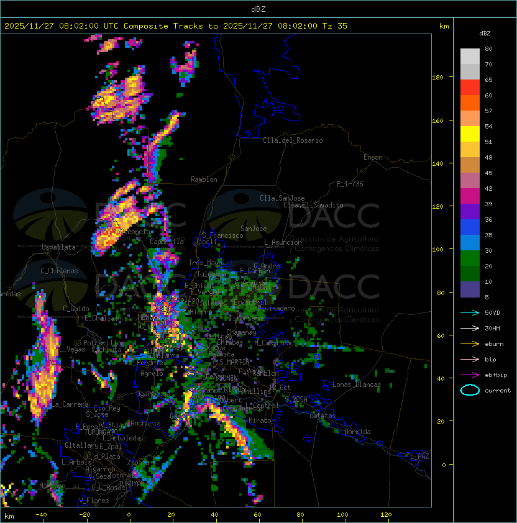Click the yellow eburn arrow in legend
Image resolution: width=517 pixels, height=523 pixels.
click(x=470, y=344)
